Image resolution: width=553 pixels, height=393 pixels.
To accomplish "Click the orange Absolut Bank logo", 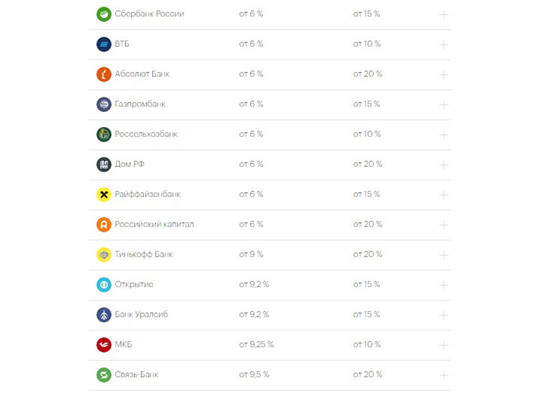I will [x=104, y=74].
